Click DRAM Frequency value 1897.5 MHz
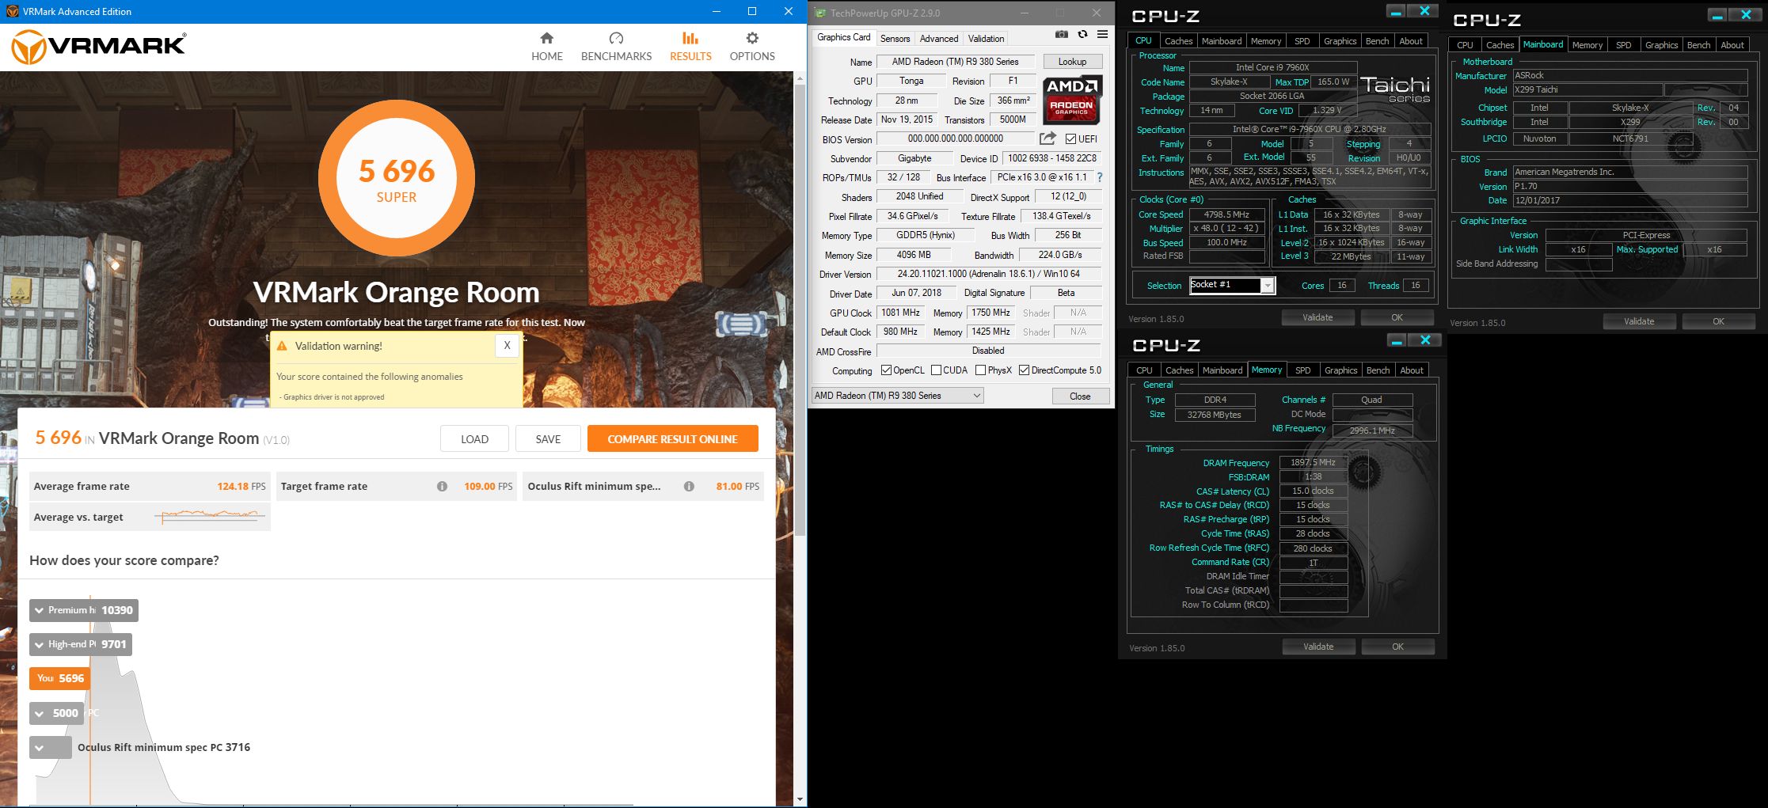 [x=1313, y=462]
